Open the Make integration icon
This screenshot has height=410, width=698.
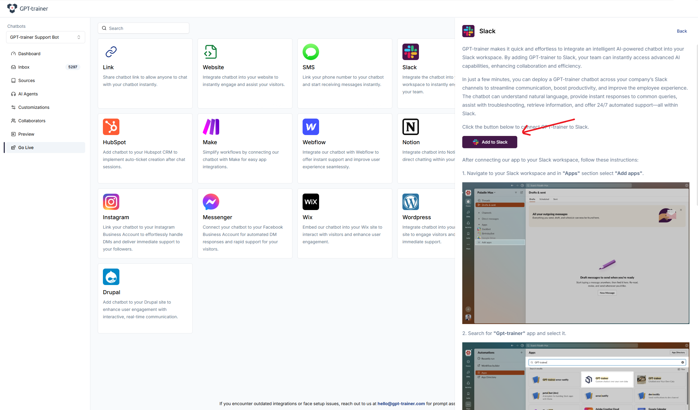tap(211, 127)
